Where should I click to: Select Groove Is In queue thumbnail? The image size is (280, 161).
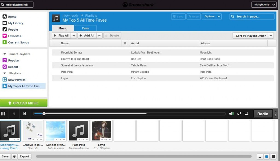coord(33,131)
